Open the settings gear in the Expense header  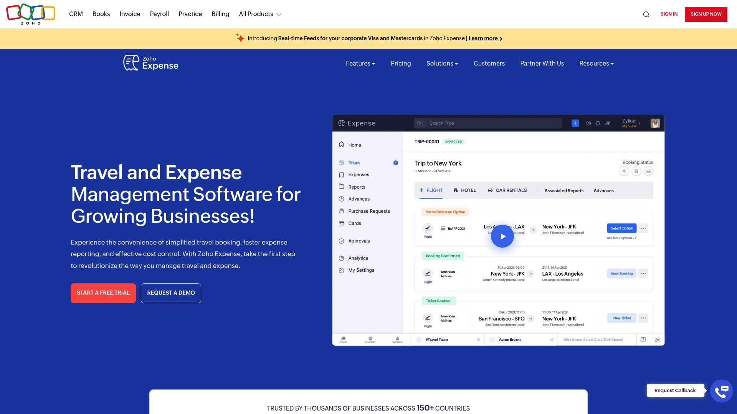(x=588, y=123)
